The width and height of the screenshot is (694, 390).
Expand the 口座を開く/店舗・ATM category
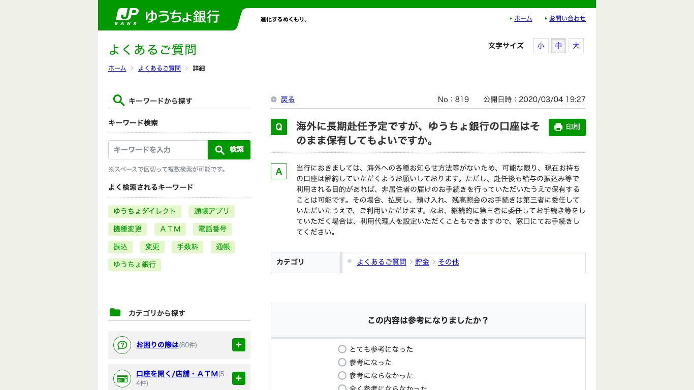(239, 378)
